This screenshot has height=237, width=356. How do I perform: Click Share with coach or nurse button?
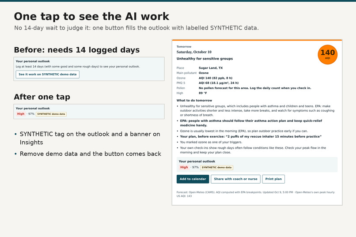(x=235, y=179)
